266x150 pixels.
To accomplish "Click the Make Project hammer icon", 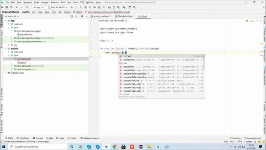I will point(27,7).
